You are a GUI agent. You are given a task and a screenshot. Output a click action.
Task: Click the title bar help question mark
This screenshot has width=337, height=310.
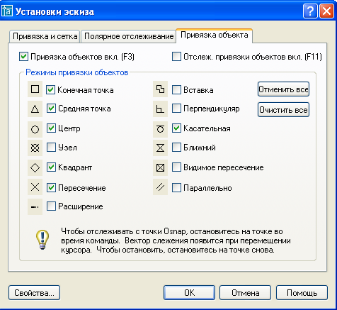(310, 11)
